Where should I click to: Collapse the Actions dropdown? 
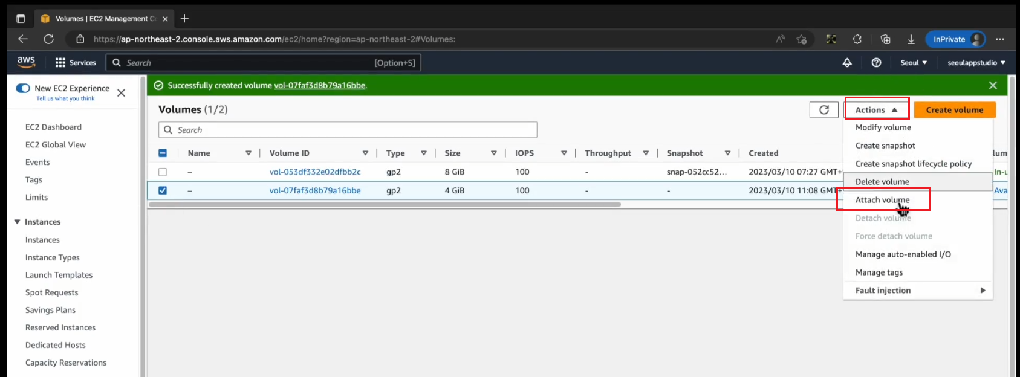tap(877, 110)
